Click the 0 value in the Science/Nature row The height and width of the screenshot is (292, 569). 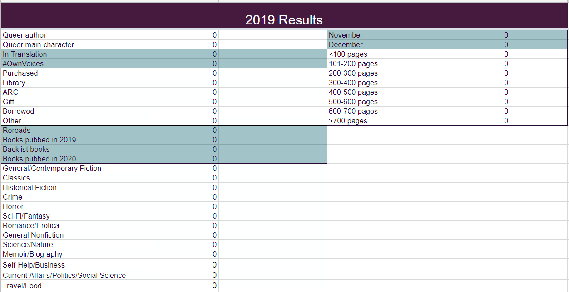click(184, 244)
